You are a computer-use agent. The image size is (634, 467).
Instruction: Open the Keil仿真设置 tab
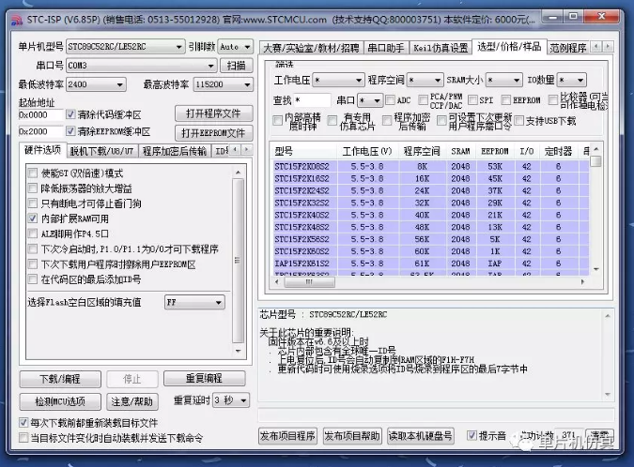click(x=441, y=48)
